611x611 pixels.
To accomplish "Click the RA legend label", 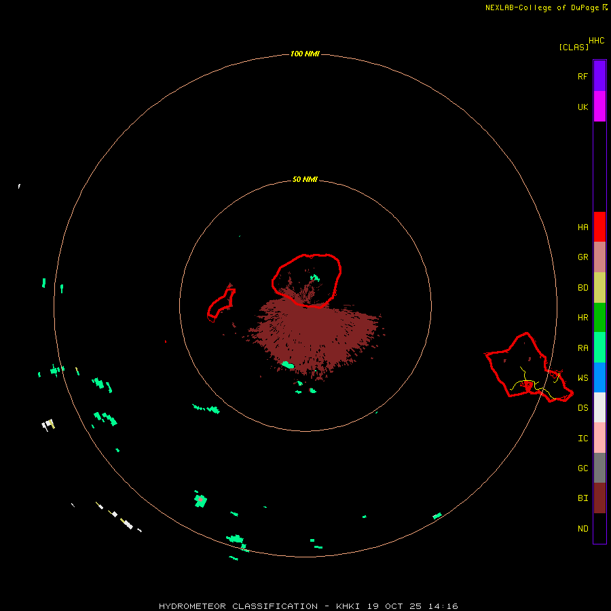I will pos(582,348).
